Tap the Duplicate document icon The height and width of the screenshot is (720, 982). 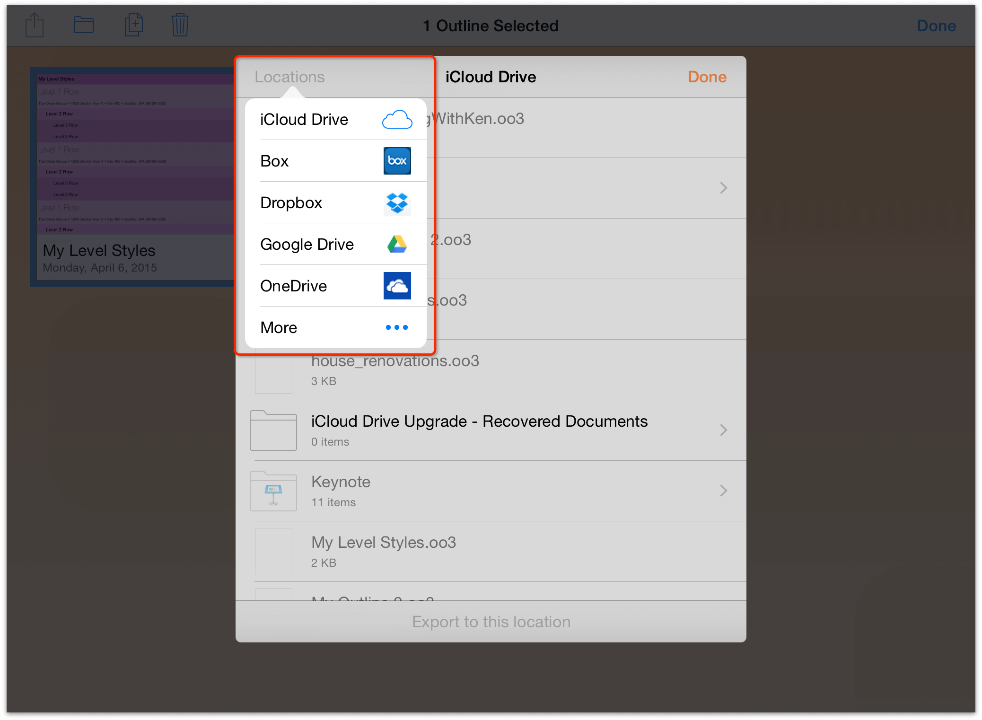click(134, 25)
